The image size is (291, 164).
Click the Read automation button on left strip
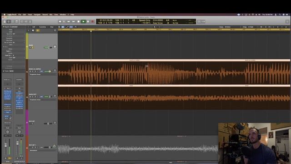click(x=8, y=128)
